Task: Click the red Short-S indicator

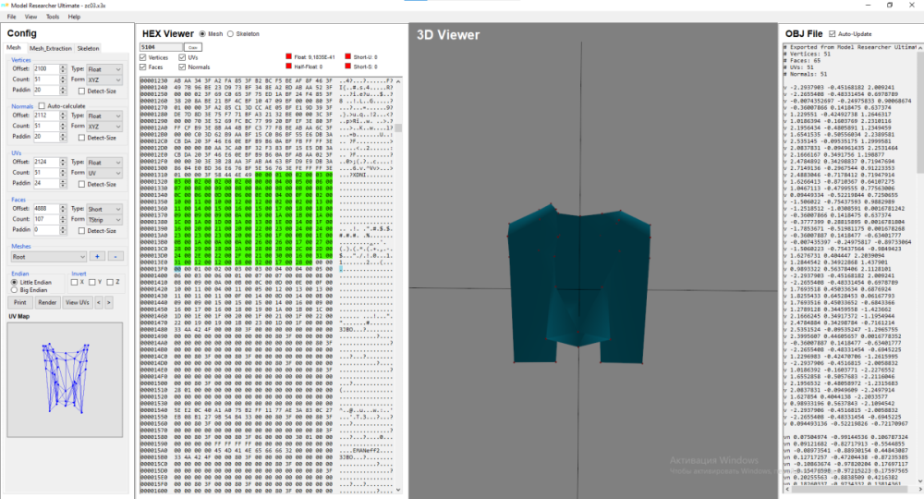Action: pyautogui.click(x=347, y=66)
